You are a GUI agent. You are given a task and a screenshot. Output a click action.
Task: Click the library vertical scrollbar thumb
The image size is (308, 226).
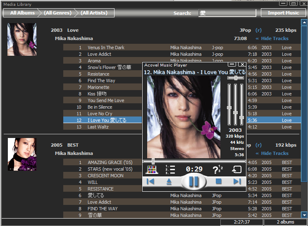tap(304, 104)
